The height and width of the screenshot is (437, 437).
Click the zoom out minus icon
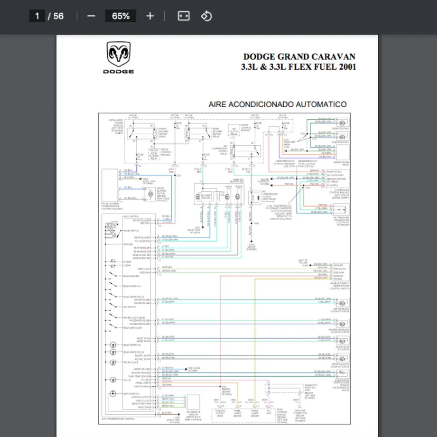click(91, 16)
